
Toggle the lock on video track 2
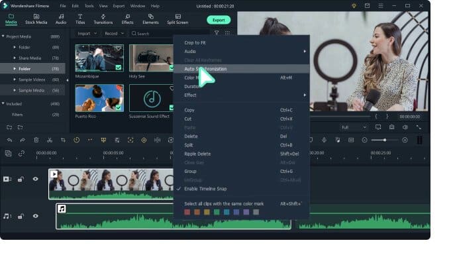(21, 179)
